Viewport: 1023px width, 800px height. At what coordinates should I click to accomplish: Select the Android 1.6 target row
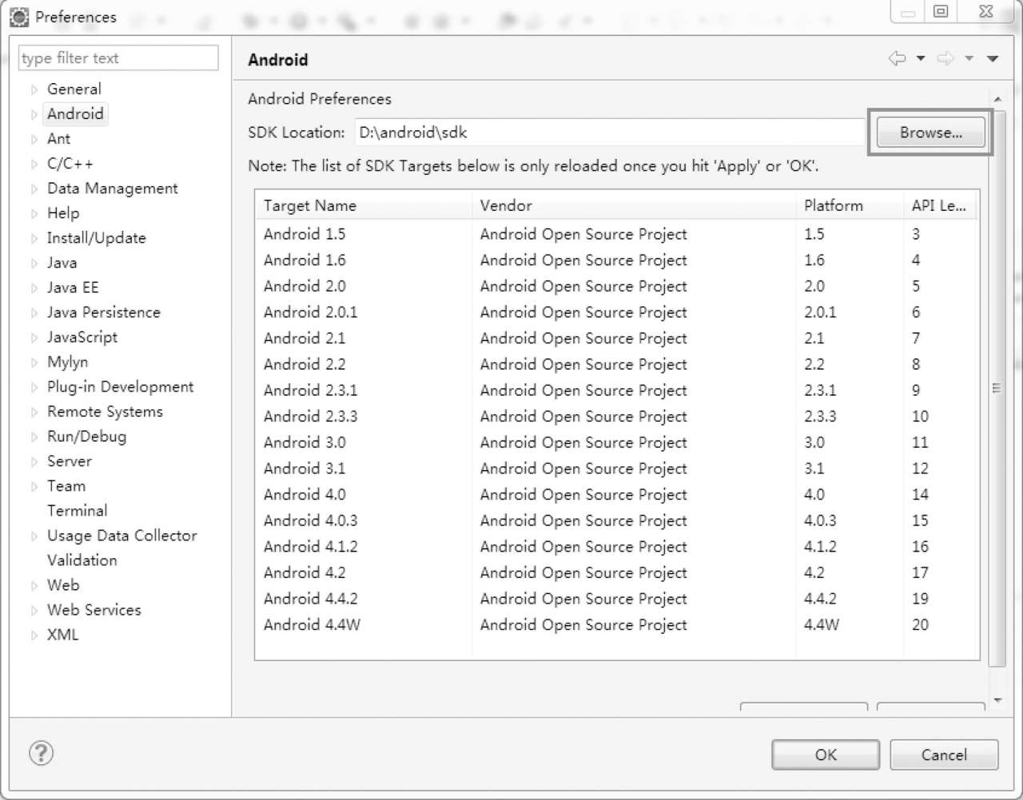tap(617, 260)
